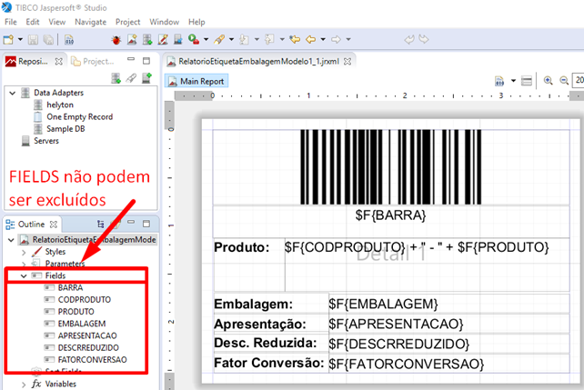This screenshot has width=584, height=390.
Task: Click the Back yellow arrow icon
Action: click(310, 39)
